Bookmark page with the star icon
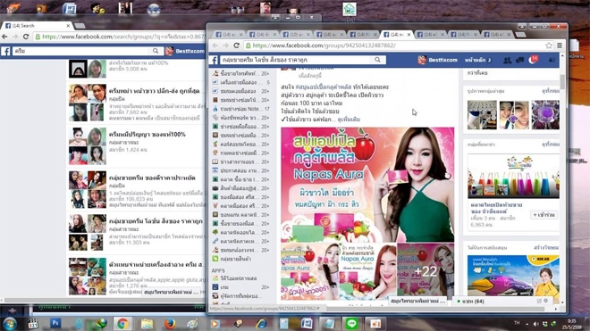Screen dimensions: 590x331 [549, 46]
